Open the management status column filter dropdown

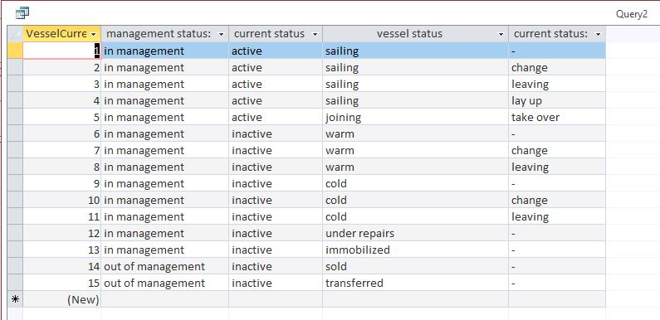[x=222, y=34]
